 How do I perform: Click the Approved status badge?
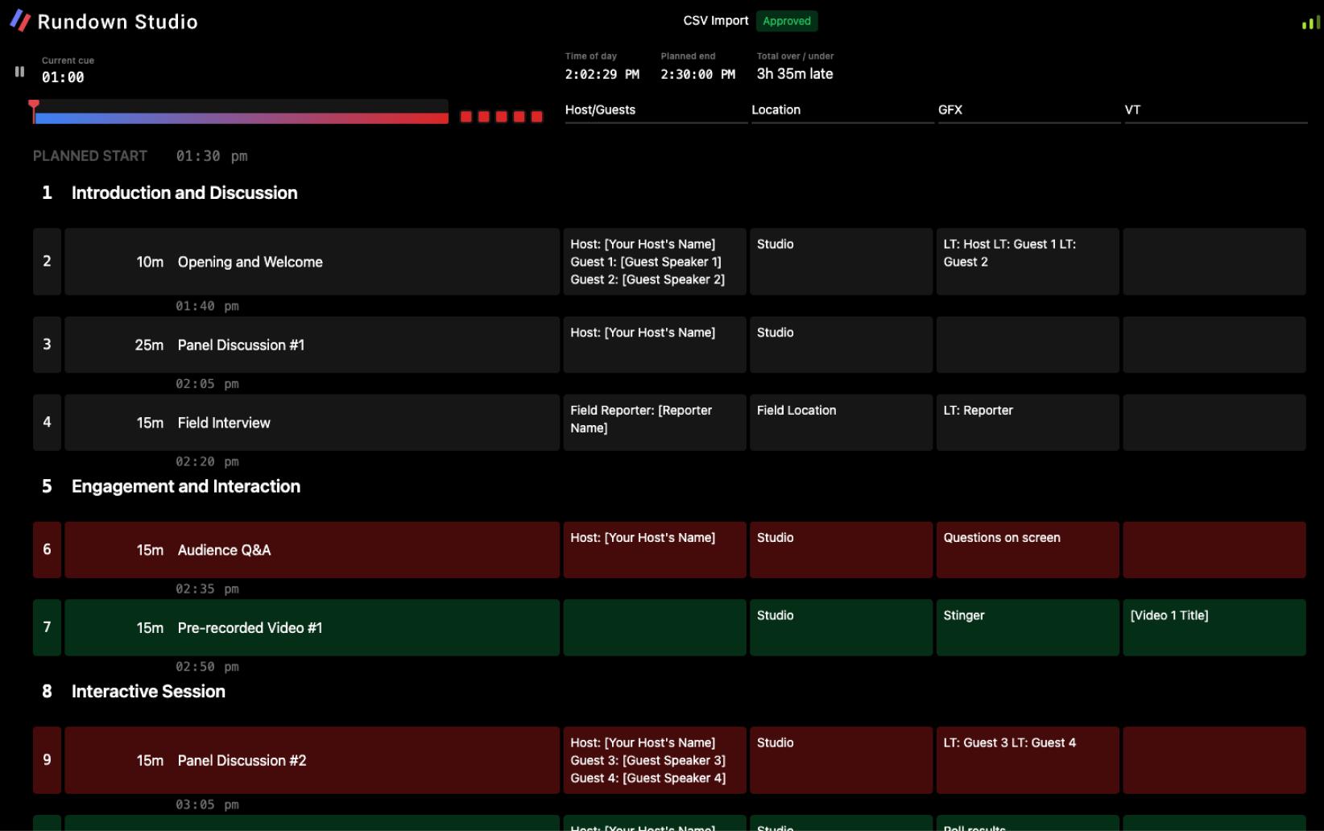coord(787,21)
